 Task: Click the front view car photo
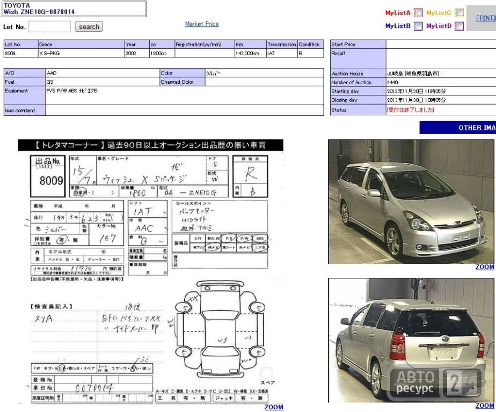pyautogui.click(x=411, y=202)
